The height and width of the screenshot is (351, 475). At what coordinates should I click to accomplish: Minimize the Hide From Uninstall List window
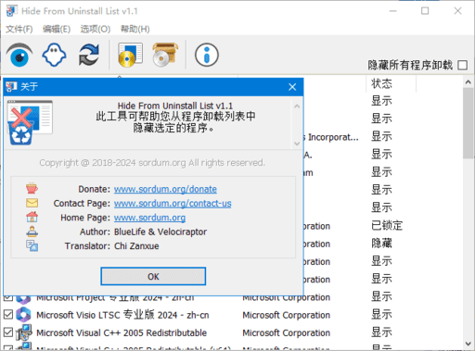coord(392,11)
